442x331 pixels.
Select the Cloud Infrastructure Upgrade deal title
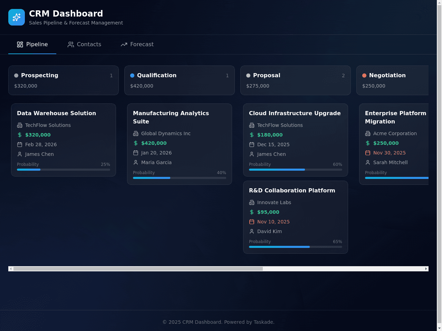tap(295, 113)
